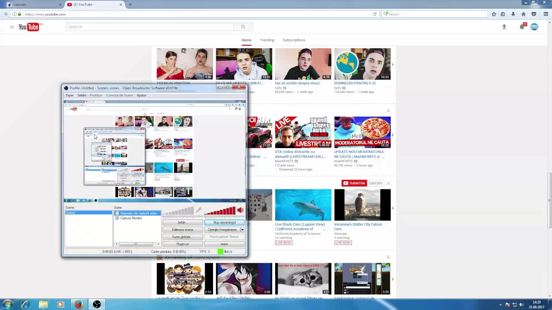The width and height of the screenshot is (552, 310).
Task: Open new Firefox tab with plus
Action: (x=130, y=4)
